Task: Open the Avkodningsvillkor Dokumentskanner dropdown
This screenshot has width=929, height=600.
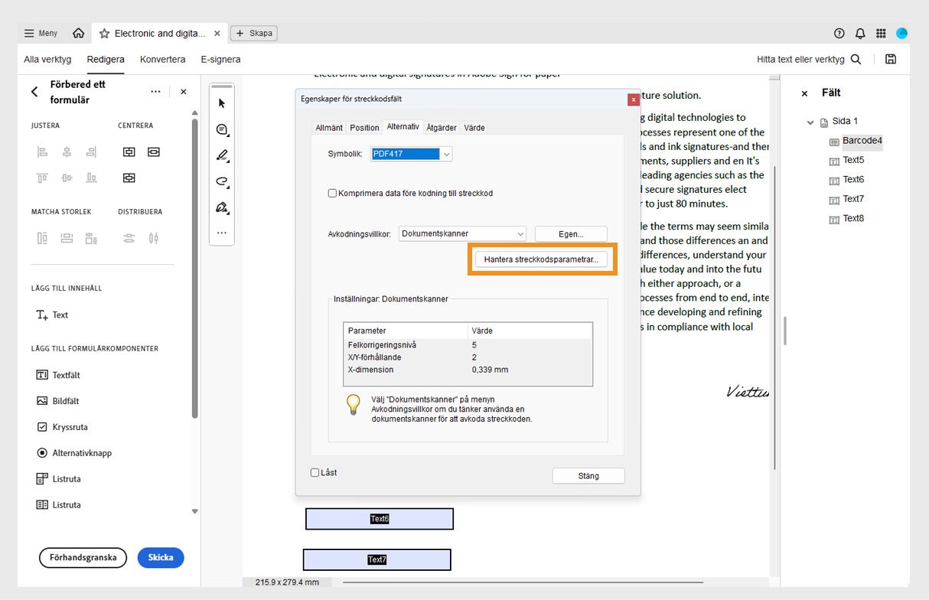Action: point(463,233)
